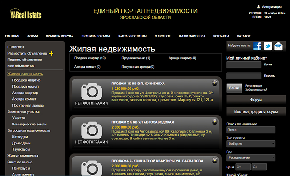Open the Тип сделки dropdown
The image size is (290, 176).
coord(251,144)
